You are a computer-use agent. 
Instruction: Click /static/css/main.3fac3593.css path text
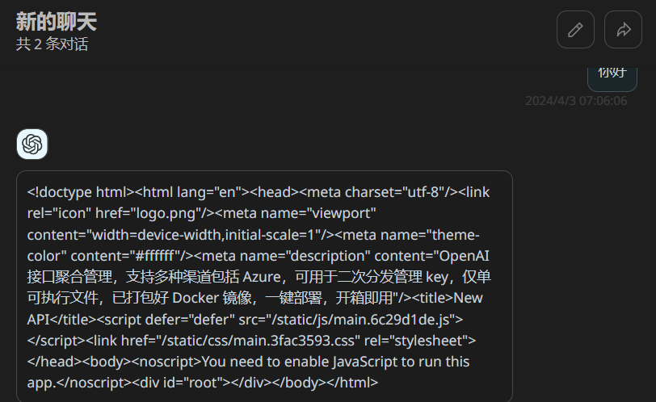pos(261,341)
